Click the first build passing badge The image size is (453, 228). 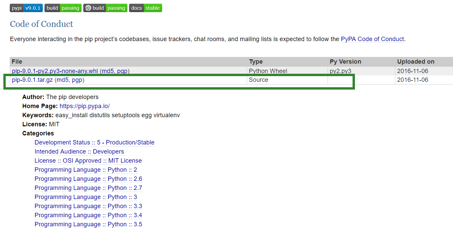[63, 8]
